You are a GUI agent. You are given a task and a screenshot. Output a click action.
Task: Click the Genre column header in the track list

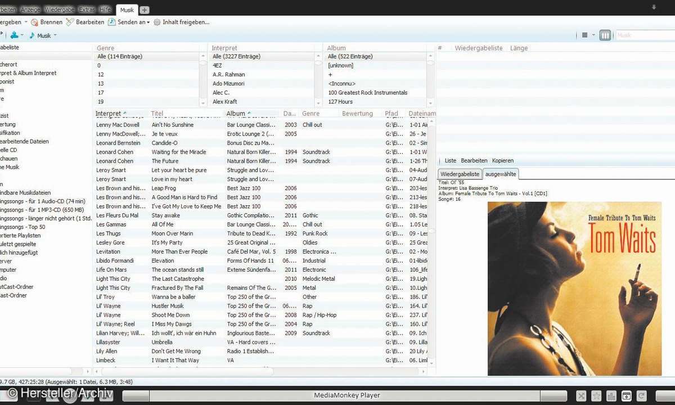coord(310,114)
